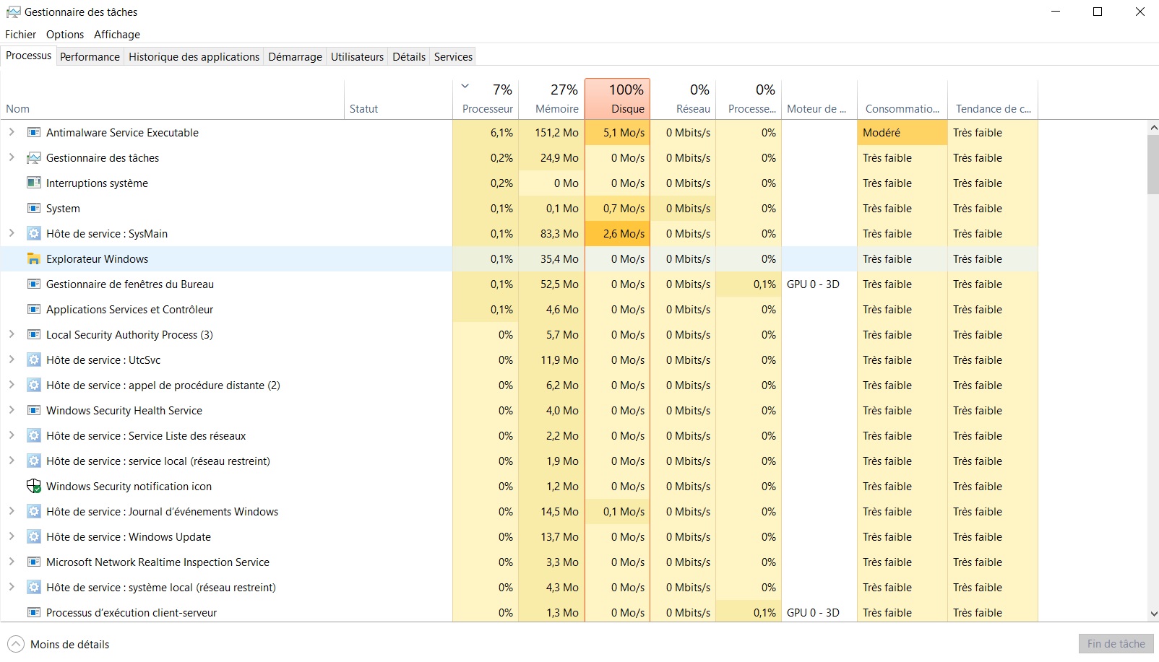Expand Hôte de service : Windows Update row
This screenshot has width=1159, height=662.
(11, 536)
